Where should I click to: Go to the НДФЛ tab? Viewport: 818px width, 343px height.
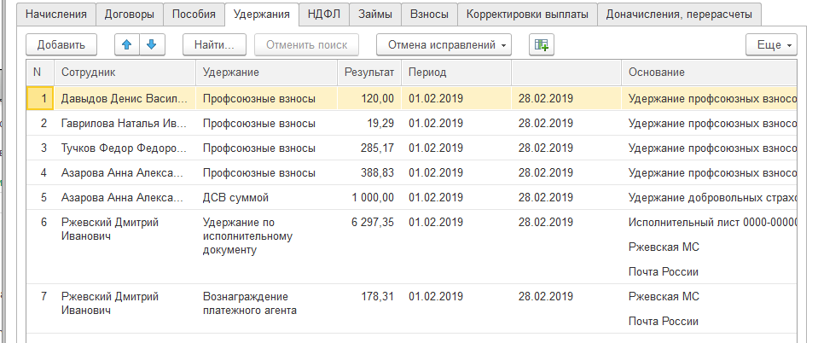tap(323, 14)
